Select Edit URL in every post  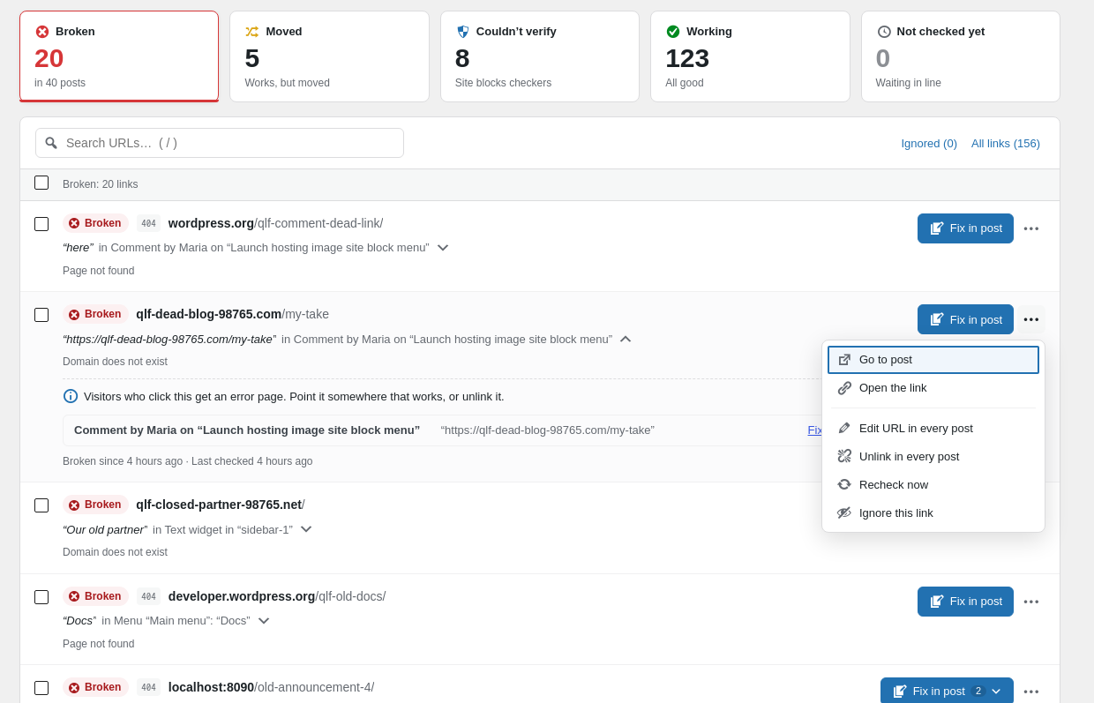(x=933, y=429)
